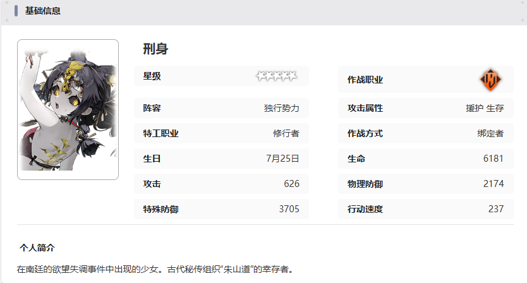This screenshot has height=283, width=527.
Task: Select the action speed value 237
Action: [x=495, y=209]
